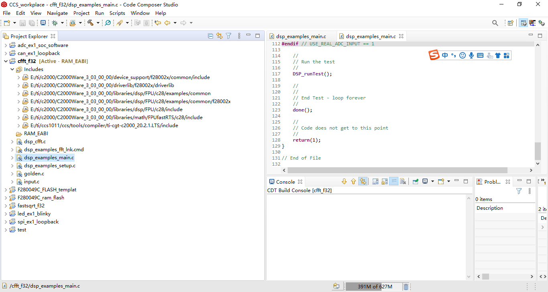Screen dimensions: 548x292
Task: Select the golden.c file
Action: (x=34, y=174)
